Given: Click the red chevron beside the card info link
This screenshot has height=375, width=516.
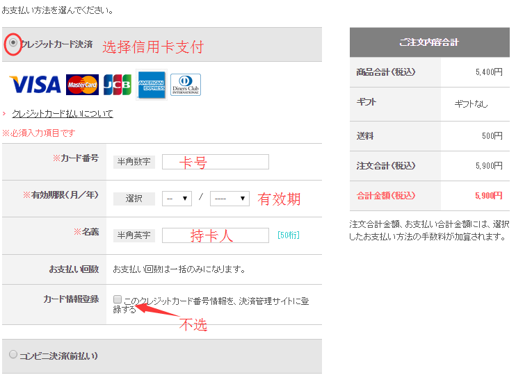Looking at the screenshot, I should point(4,113).
